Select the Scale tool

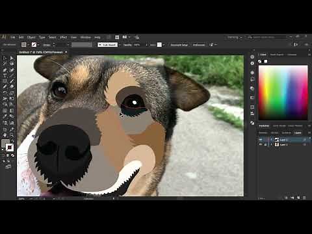click(x=12, y=93)
